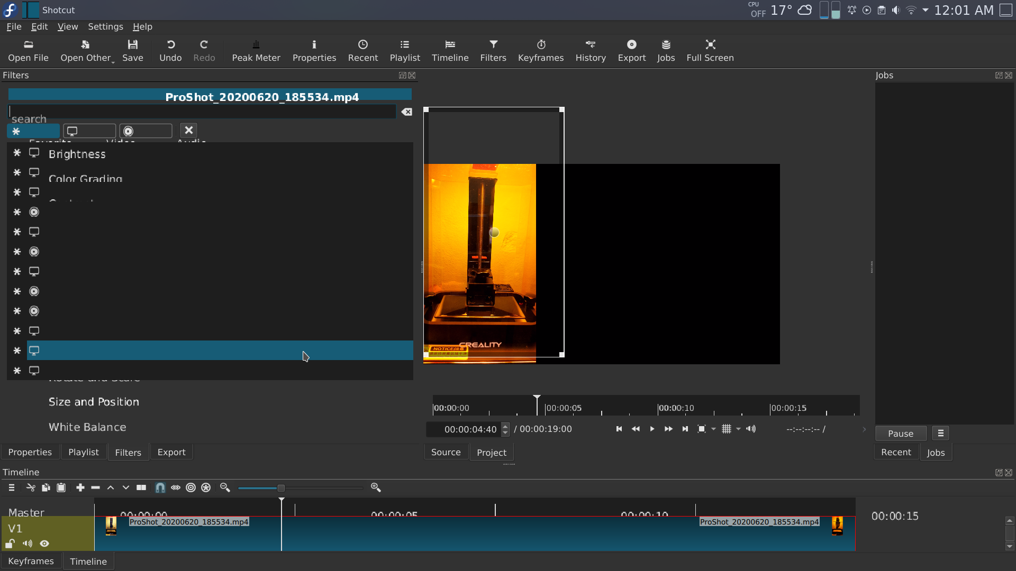Mute track V1 audio
The height and width of the screenshot is (571, 1016).
pyautogui.click(x=28, y=544)
